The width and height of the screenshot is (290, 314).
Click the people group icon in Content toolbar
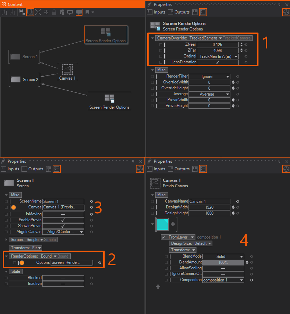(62, 12)
